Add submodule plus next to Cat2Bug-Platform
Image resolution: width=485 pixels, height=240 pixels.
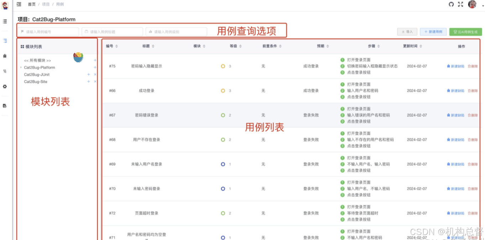point(95,67)
